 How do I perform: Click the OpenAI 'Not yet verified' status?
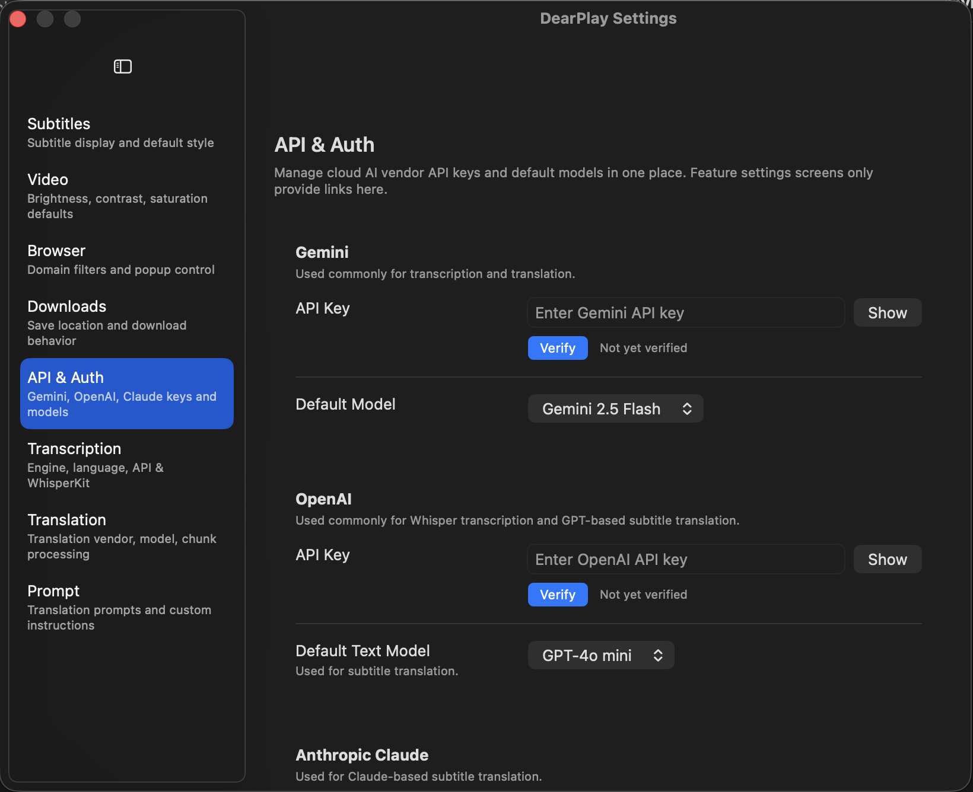pos(644,595)
